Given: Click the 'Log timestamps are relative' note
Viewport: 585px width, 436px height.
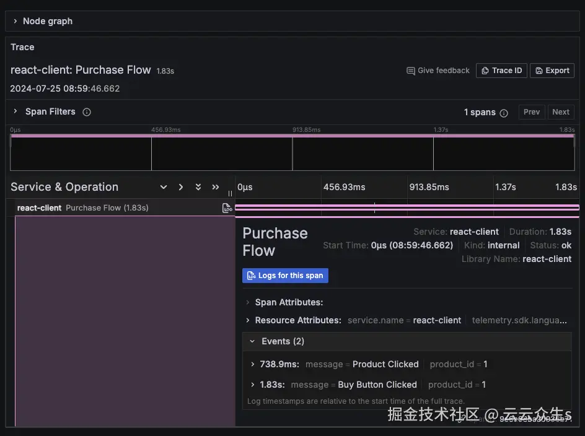Looking at the screenshot, I should coord(356,401).
